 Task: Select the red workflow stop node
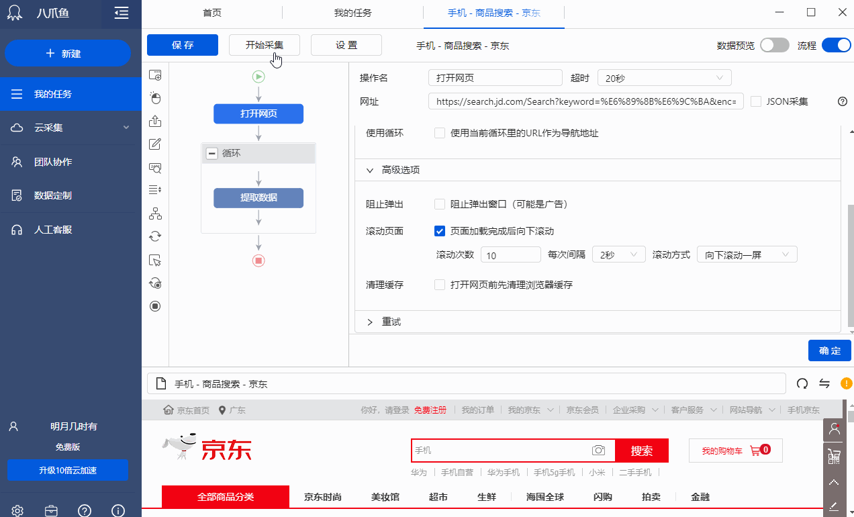click(258, 260)
